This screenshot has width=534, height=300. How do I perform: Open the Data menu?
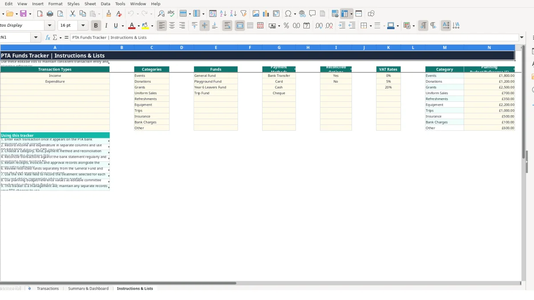click(x=105, y=4)
